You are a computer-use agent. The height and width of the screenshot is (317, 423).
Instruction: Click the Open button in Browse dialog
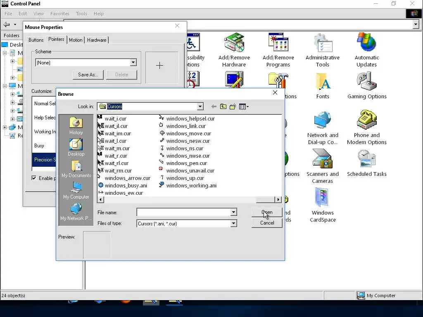click(x=267, y=212)
